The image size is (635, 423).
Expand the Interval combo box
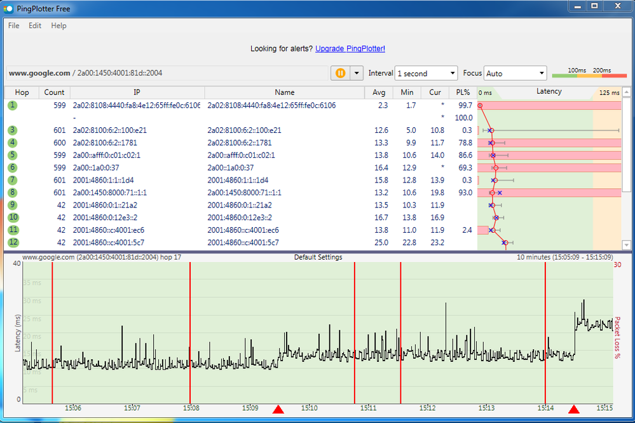(426, 73)
